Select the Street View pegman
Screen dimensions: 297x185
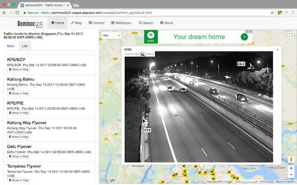point(291,160)
